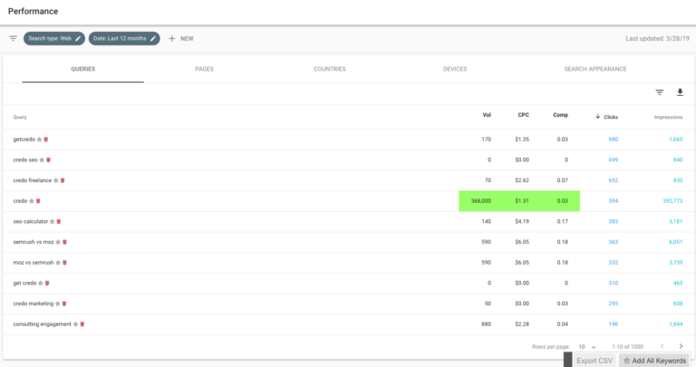Star the credo keyword

(32, 201)
